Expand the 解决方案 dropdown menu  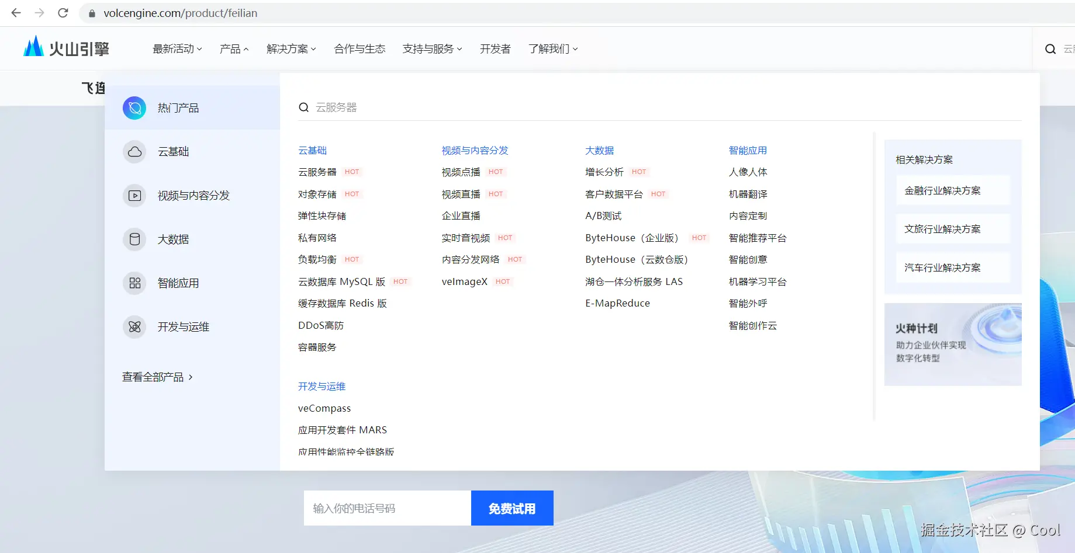pyautogui.click(x=291, y=49)
